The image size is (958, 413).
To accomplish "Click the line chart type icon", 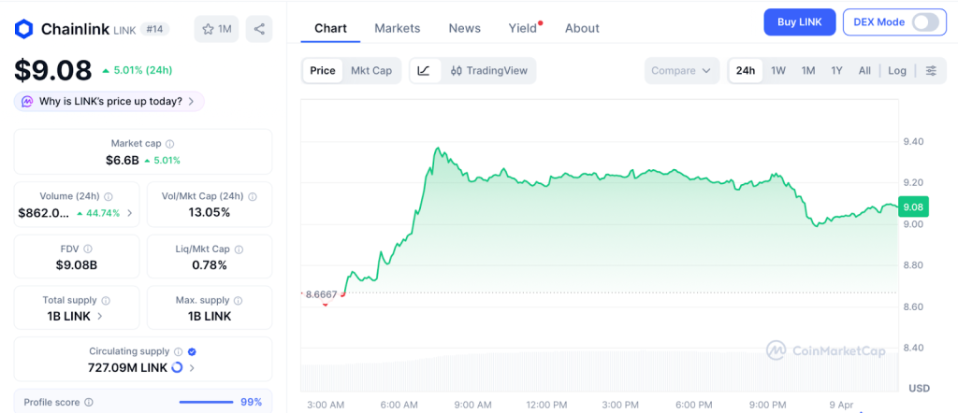I will click(424, 70).
